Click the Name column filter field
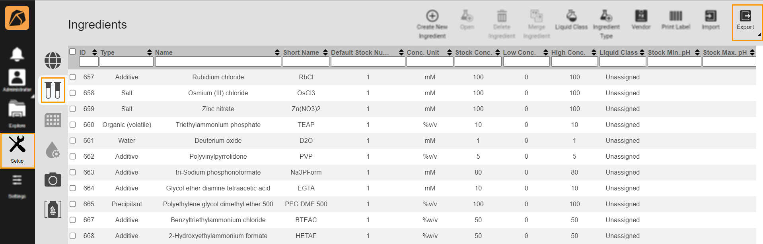This screenshot has width=763, height=244. pos(218,61)
